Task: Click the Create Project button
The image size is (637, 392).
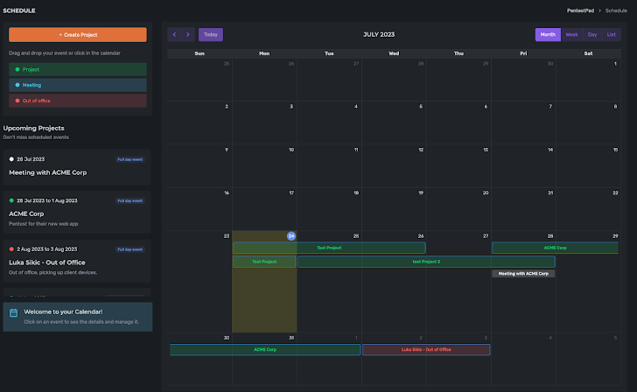Action: [x=78, y=35]
